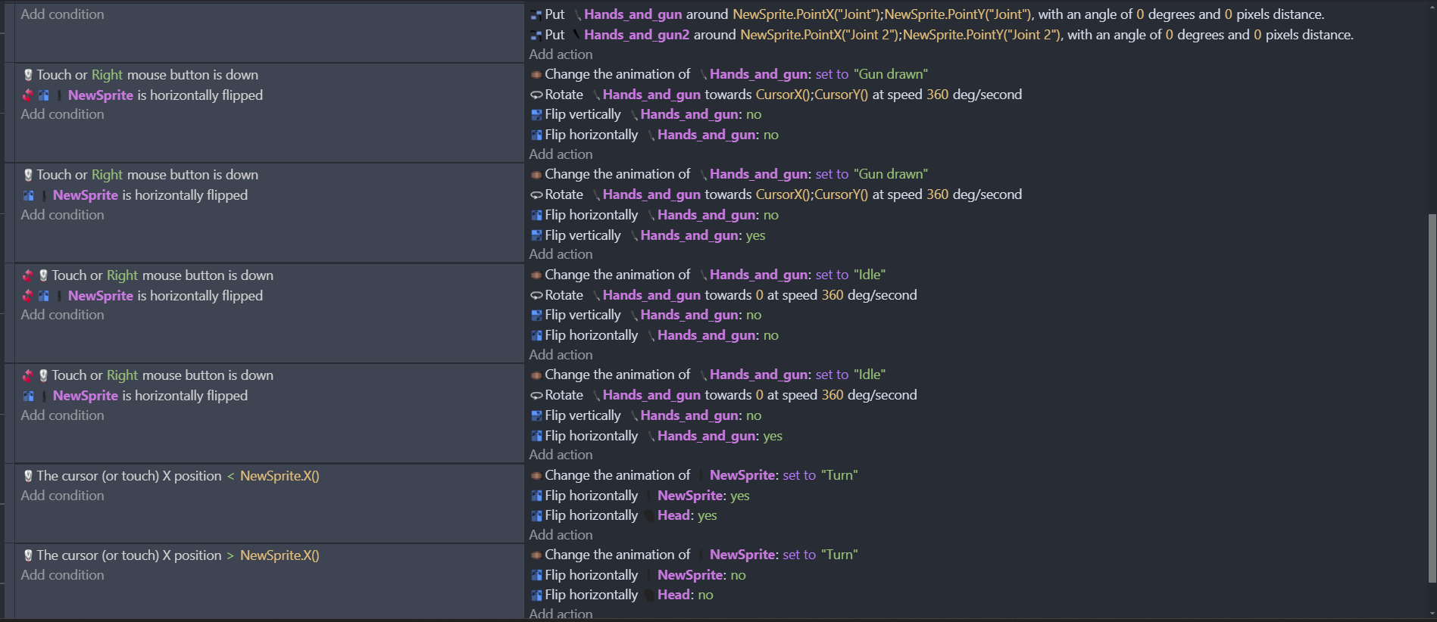
Task: Click Add condition in the topmost event
Action: (62, 14)
